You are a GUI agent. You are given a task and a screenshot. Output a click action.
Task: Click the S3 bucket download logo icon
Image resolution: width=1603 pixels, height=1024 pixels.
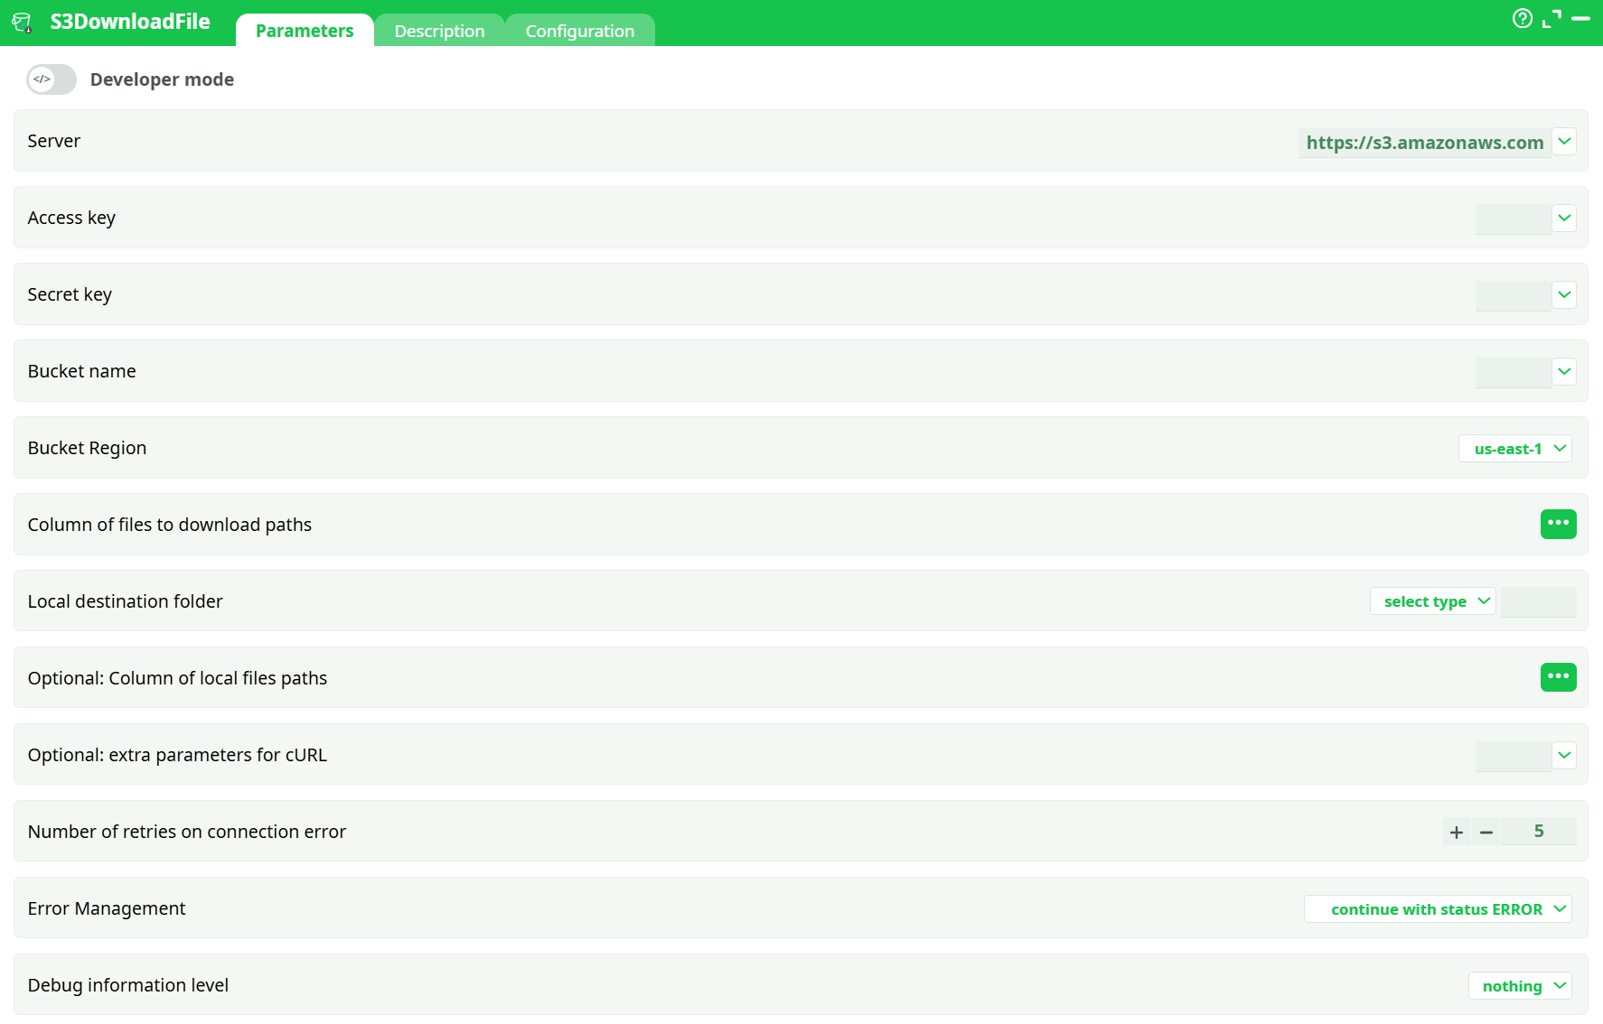23,21
